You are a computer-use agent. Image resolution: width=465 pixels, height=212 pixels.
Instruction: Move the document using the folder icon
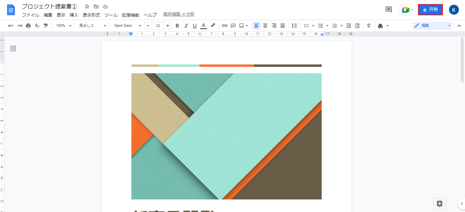96,6
